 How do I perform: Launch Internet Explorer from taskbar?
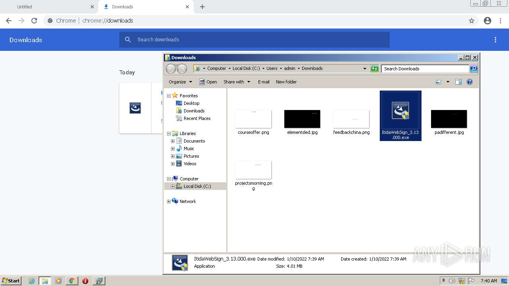[x=31, y=281]
